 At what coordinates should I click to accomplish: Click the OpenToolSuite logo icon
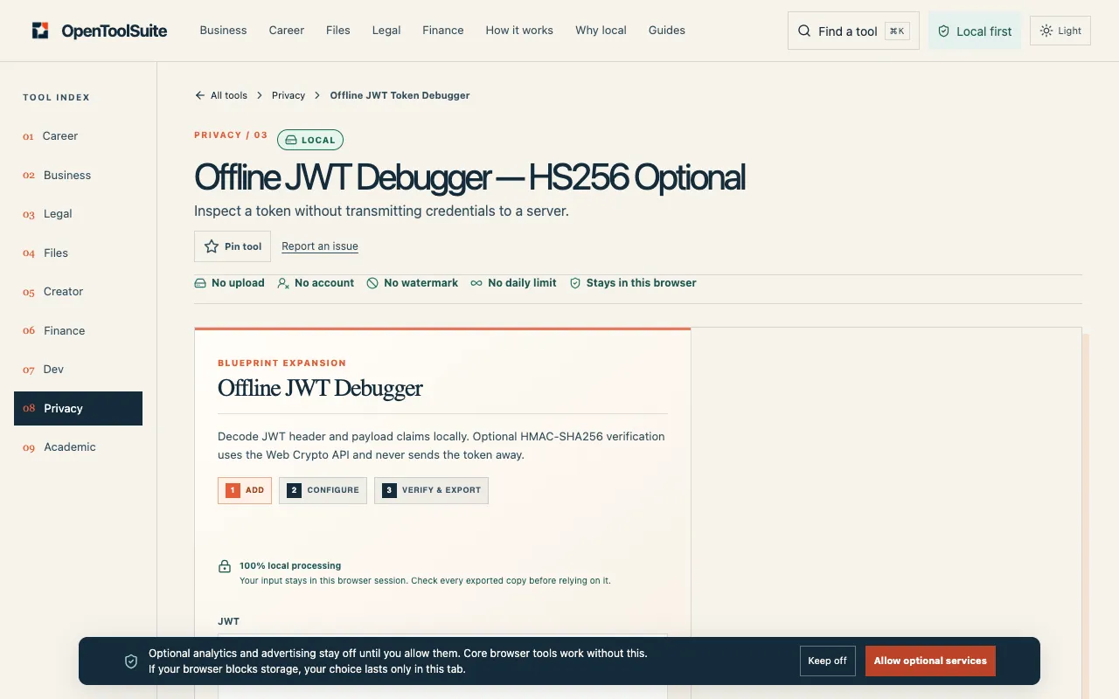pos(40,31)
